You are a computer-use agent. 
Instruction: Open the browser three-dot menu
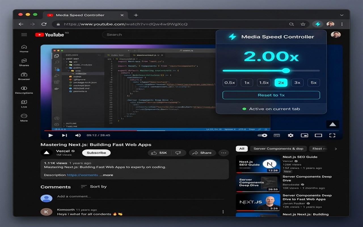click(x=342, y=24)
